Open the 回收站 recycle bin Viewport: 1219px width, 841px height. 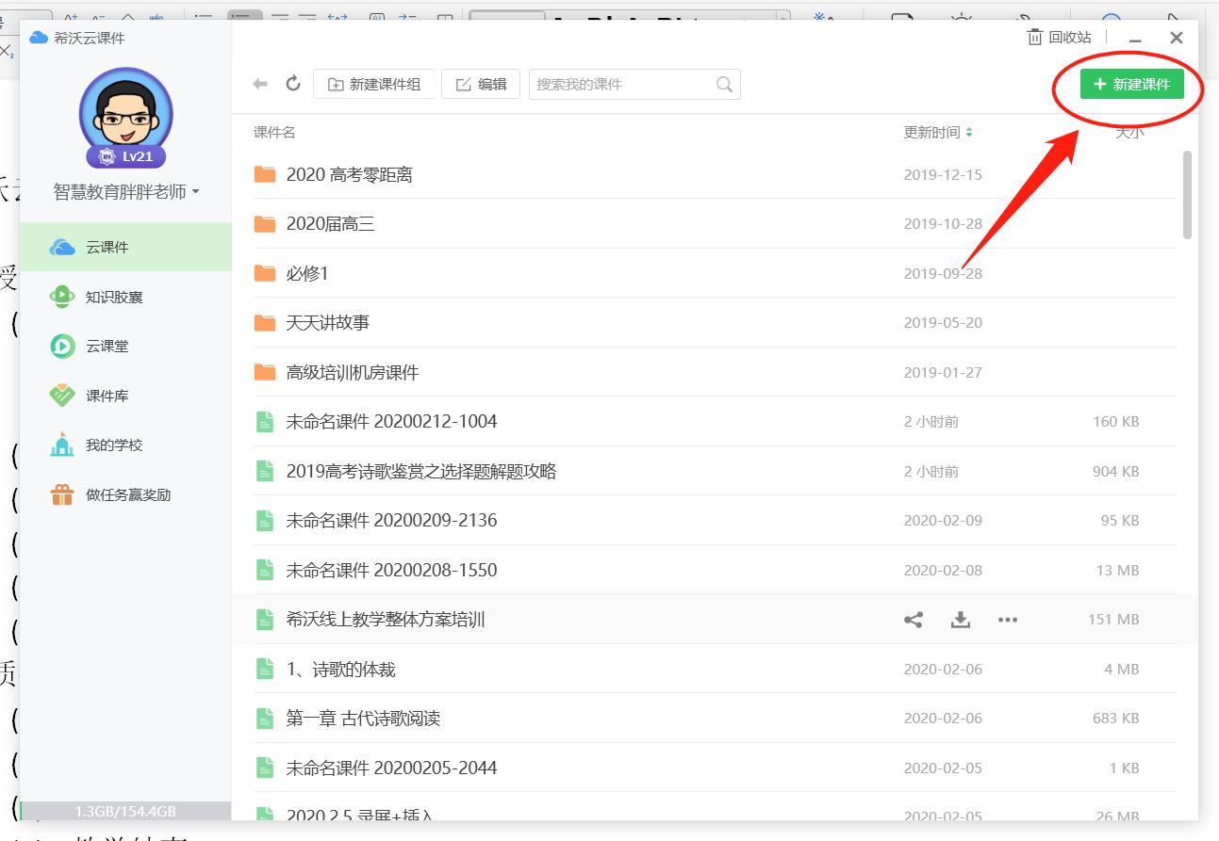point(1057,38)
